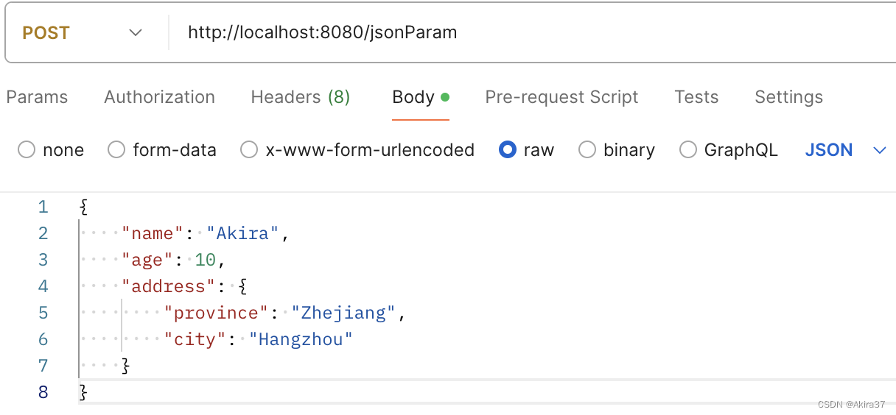
Task: Click the "address" key in line 4
Action: [x=169, y=286]
